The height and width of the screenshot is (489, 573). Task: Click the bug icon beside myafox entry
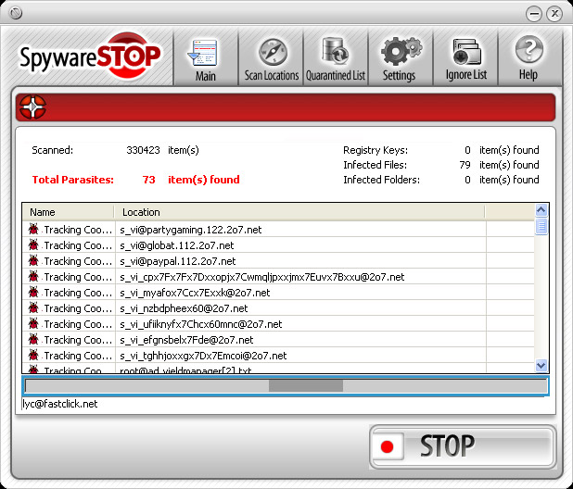(33, 292)
